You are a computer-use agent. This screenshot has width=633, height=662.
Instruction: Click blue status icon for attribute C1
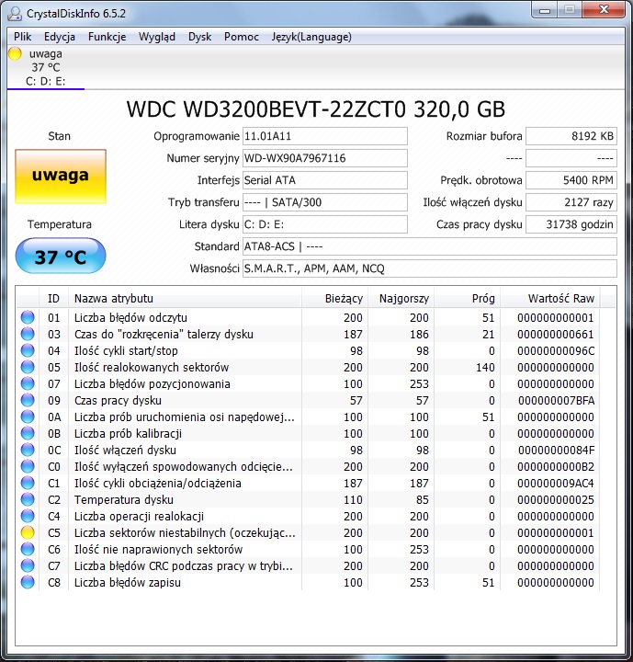tap(28, 483)
